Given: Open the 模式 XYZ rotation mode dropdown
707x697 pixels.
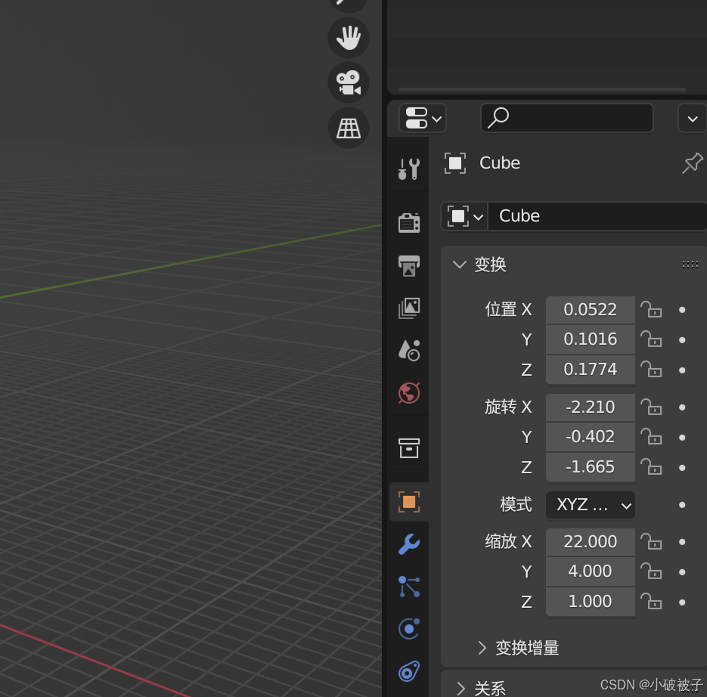Looking at the screenshot, I should pos(591,505).
